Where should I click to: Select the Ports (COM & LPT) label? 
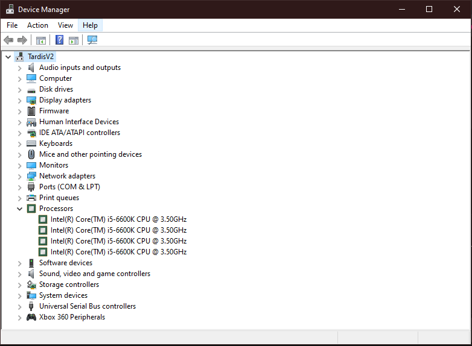(x=69, y=187)
